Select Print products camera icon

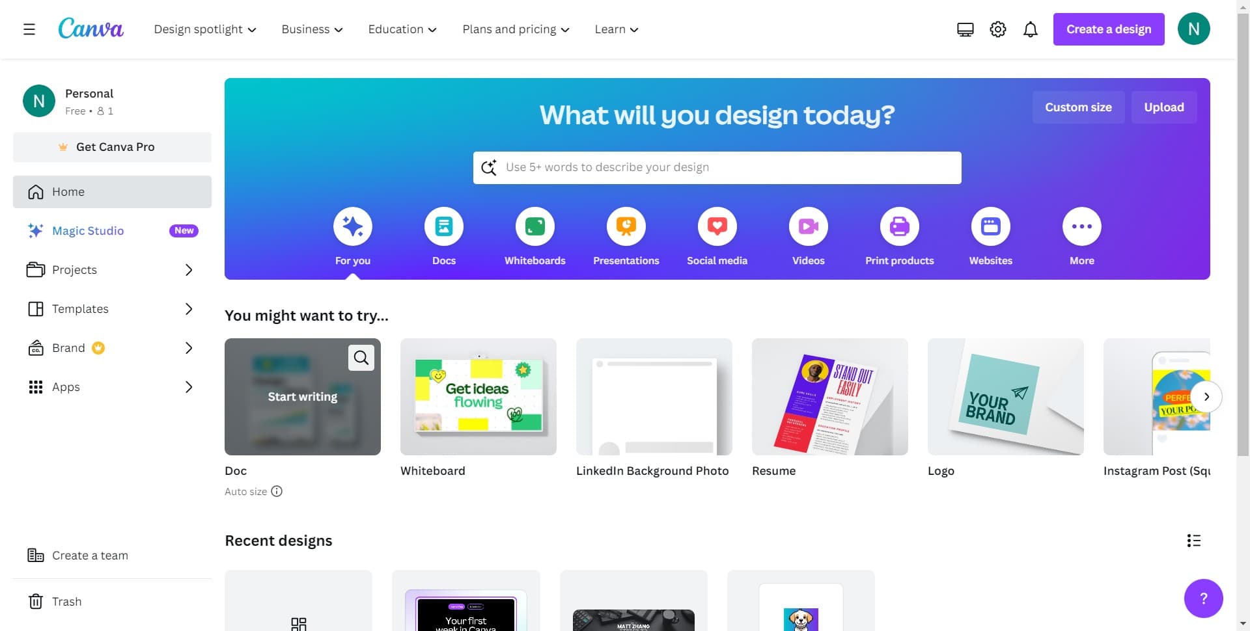(899, 226)
